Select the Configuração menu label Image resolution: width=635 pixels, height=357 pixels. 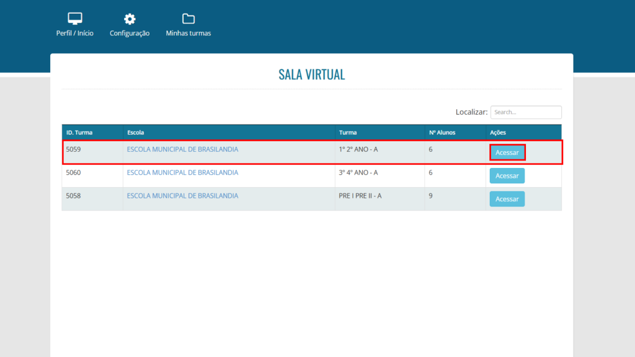pyautogui.click(x=130, y=33)
